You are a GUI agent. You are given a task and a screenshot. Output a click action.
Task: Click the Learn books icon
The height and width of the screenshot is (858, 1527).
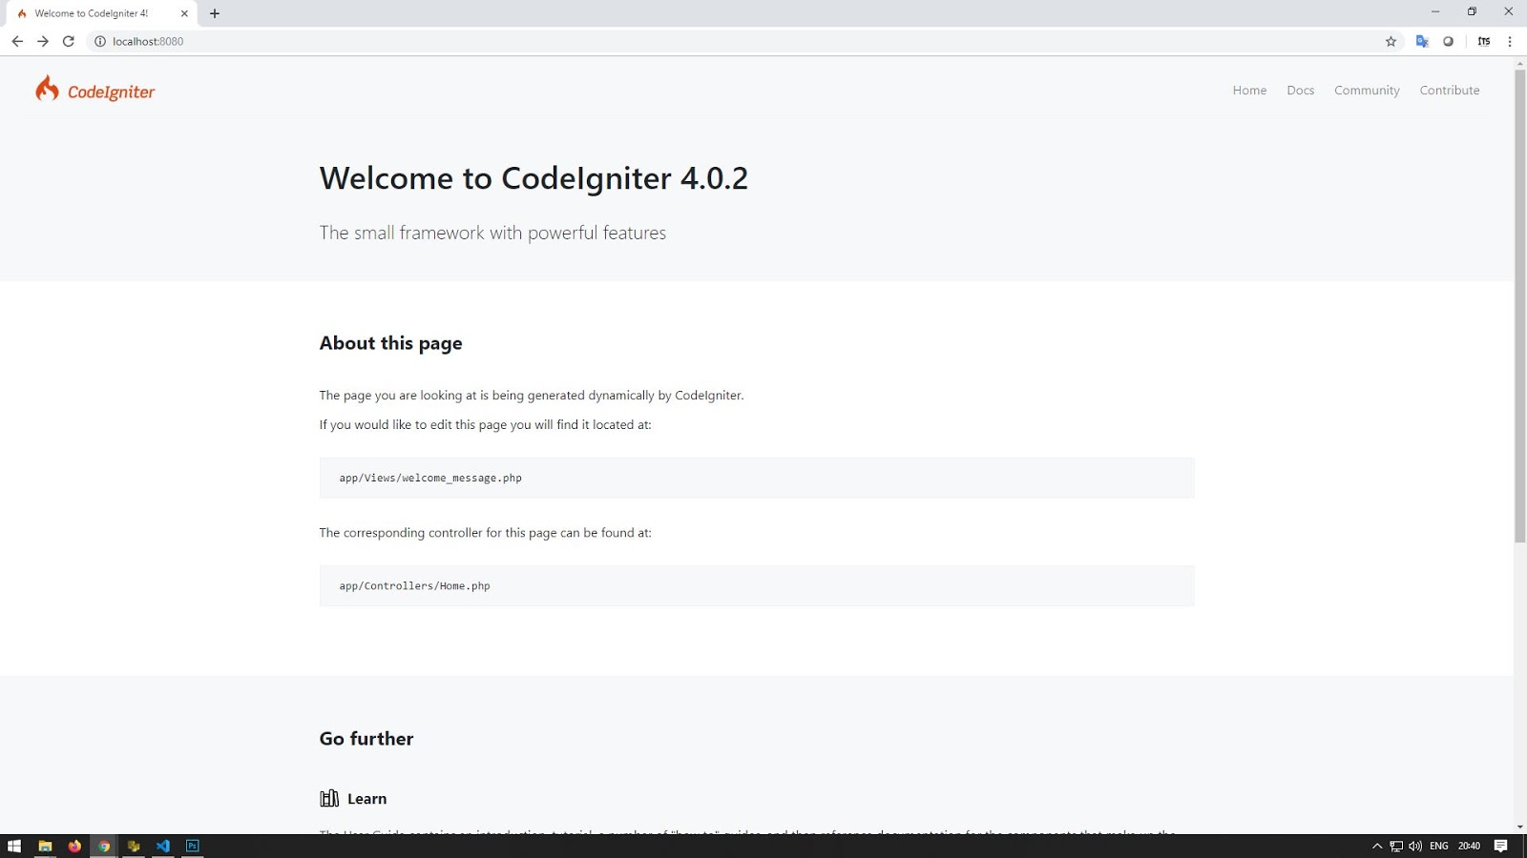329,798
